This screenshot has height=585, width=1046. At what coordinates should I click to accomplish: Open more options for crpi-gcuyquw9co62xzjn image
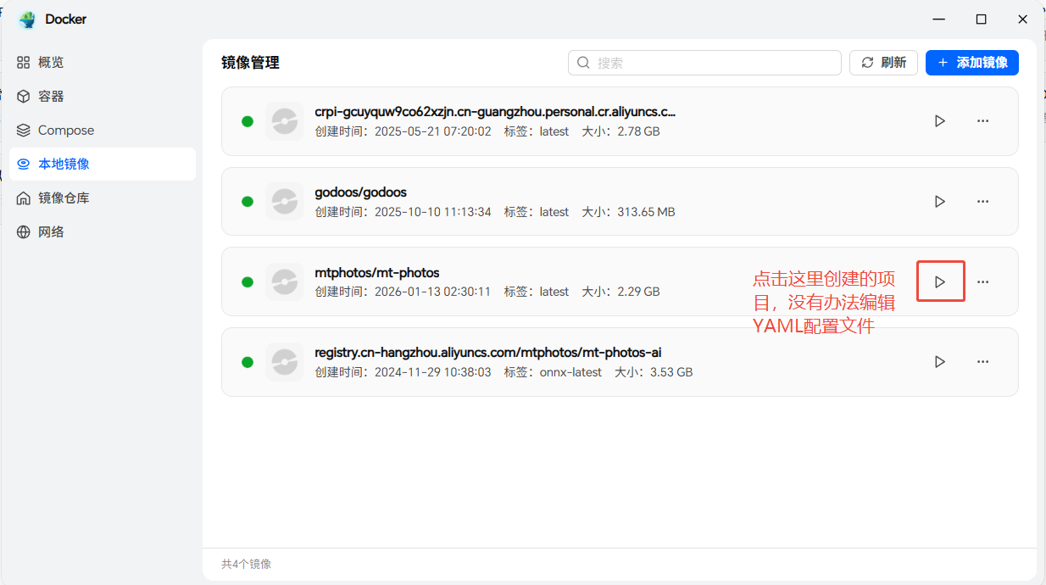pos(983,121)
